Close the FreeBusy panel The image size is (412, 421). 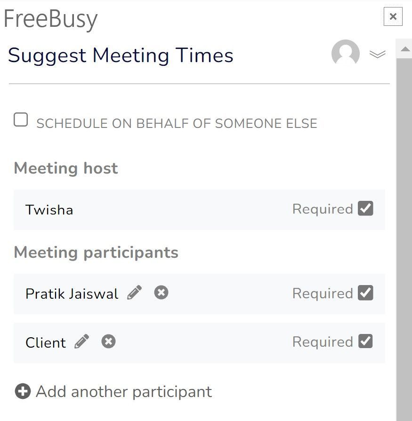[393, 16]
